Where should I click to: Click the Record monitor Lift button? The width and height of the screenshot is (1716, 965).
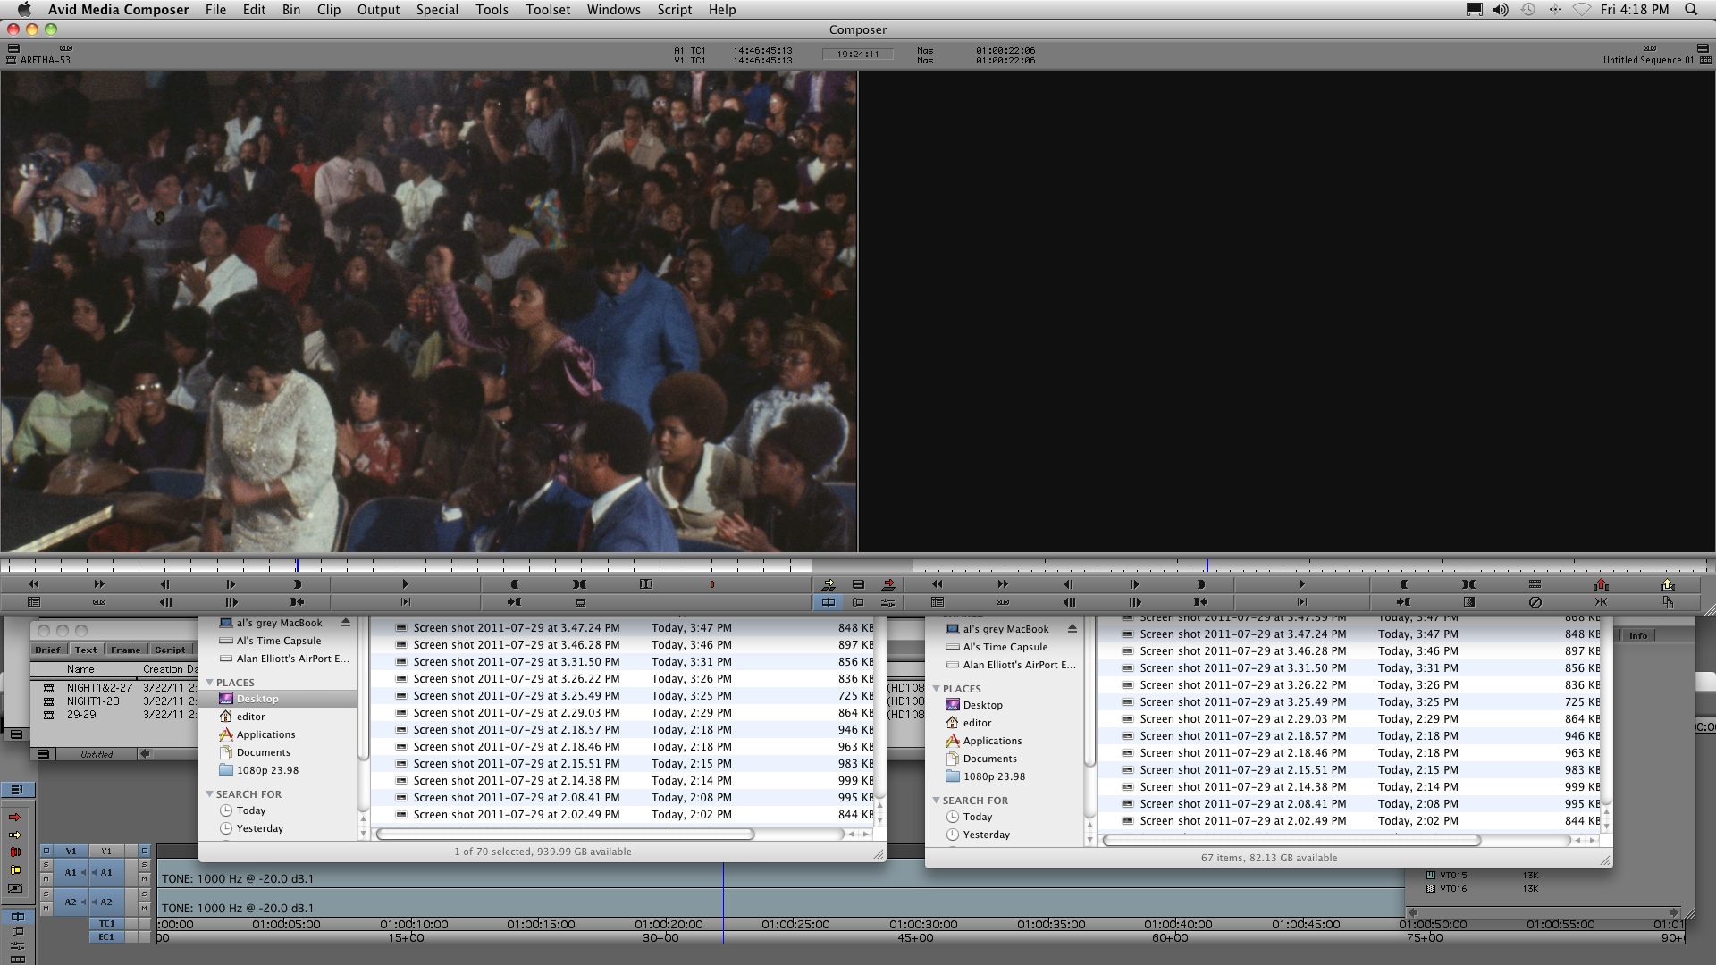(1601, 584)
